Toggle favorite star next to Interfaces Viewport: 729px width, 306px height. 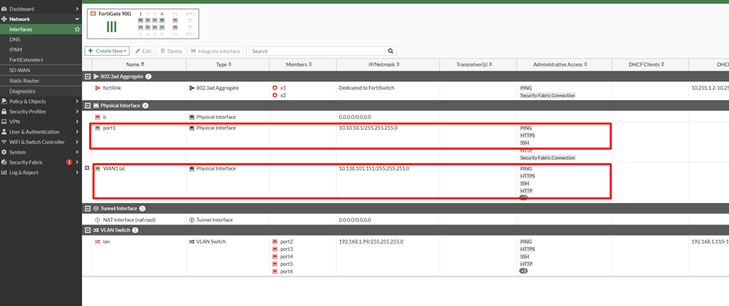77,29
